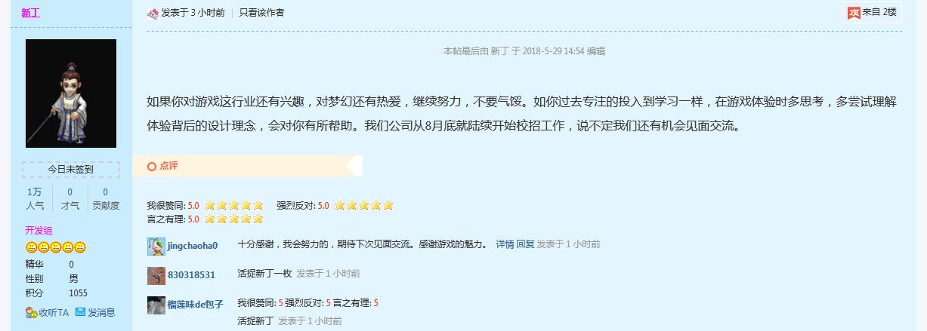Click the 点评 circle icon
The image size is (927, 331).
[x=152, y=166]
